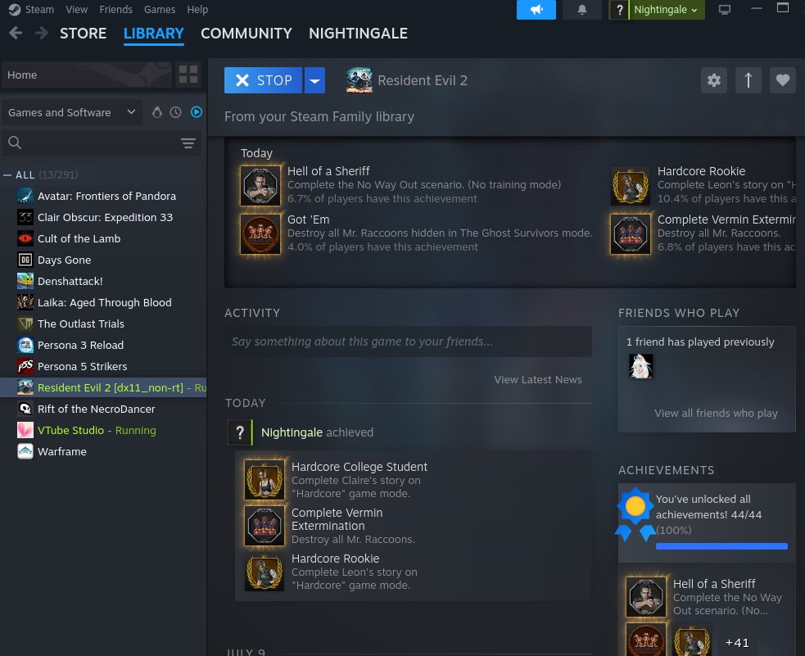Image resolution: width=805 pixels, height=656 pixels.
Task: Select VTube Studio in the library list
Action: click(x=103, y=431)
